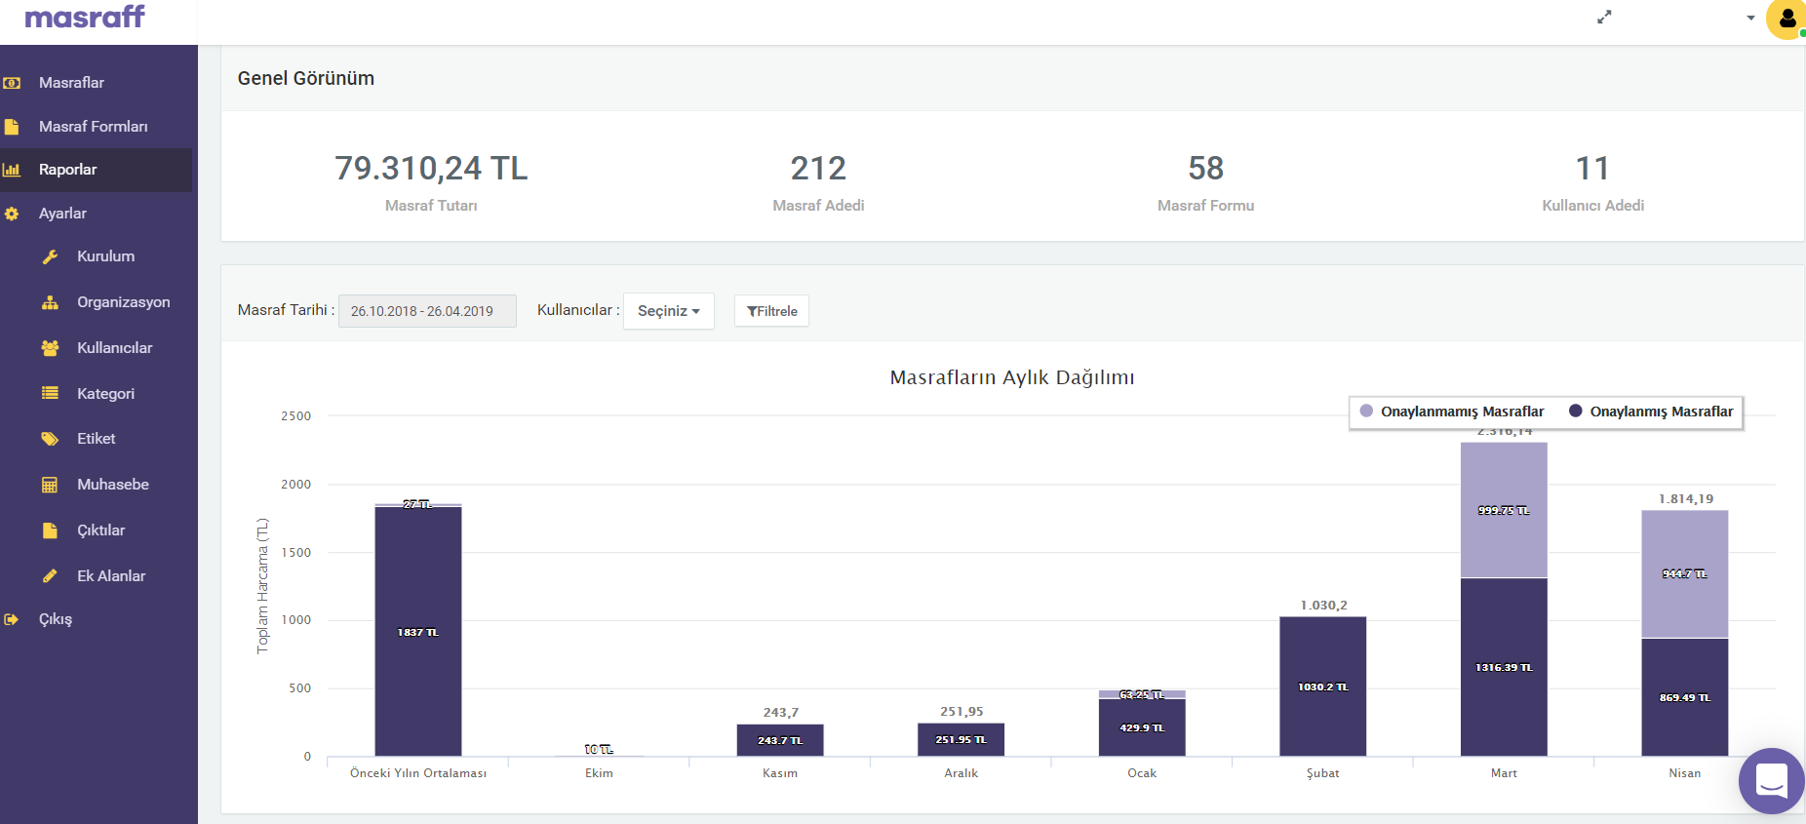Click the Raporlar bar chart icon
The width and height of the screenshot is (1806, 824).
tap(12, 170)
